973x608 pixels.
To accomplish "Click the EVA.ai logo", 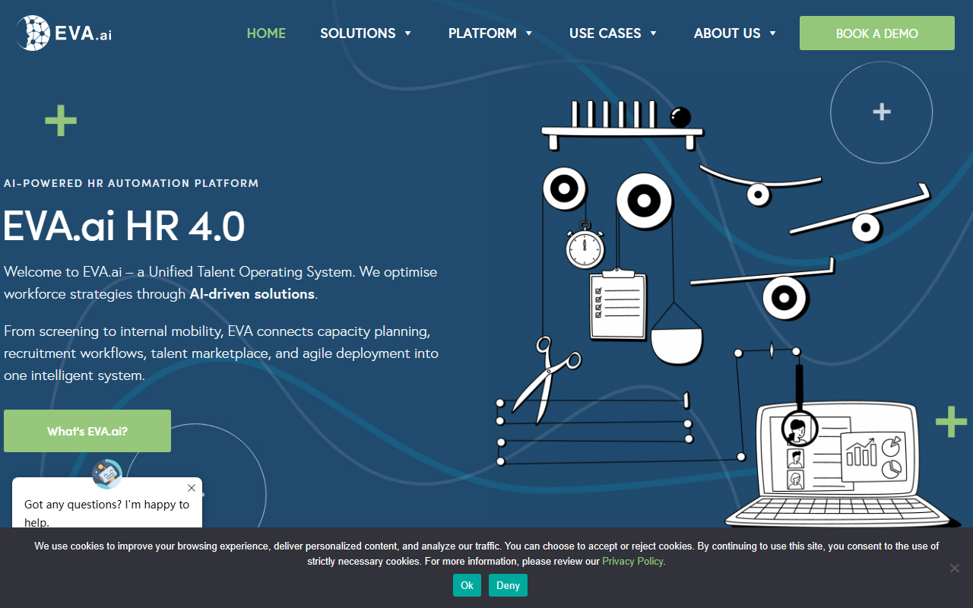I will 64,33.
